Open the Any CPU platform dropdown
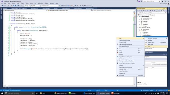This screenshot has height=95, width=170. coord(35,6)
